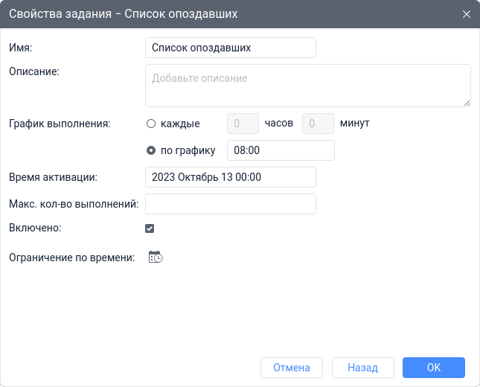This screenshot has width=480, height=387.
Task: Select the 'каждые' interval radio option
Action: [151, 124]
